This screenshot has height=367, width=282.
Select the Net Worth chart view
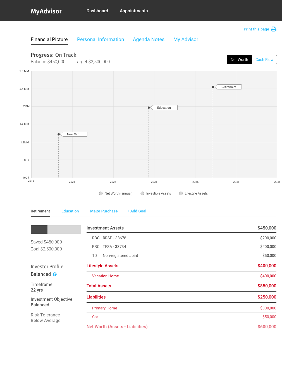239,60
